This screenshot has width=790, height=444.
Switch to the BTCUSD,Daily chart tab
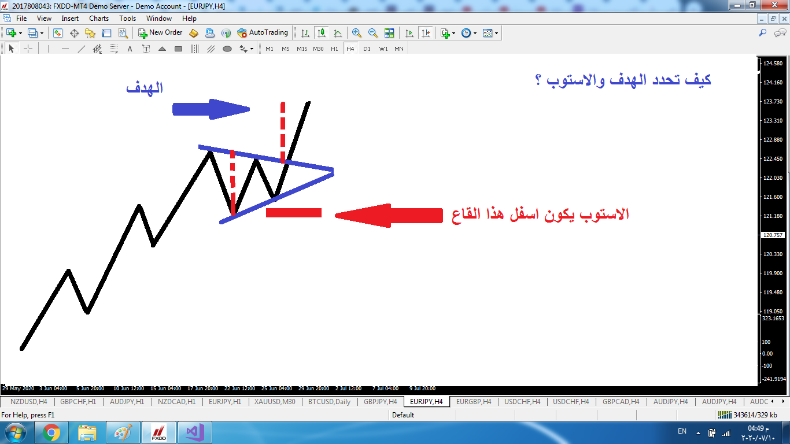click(x=329, y=402)
